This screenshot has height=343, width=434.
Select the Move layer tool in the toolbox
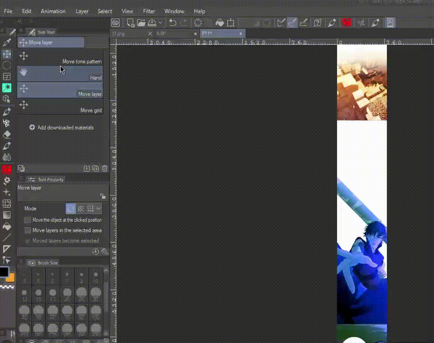point(7,54)
